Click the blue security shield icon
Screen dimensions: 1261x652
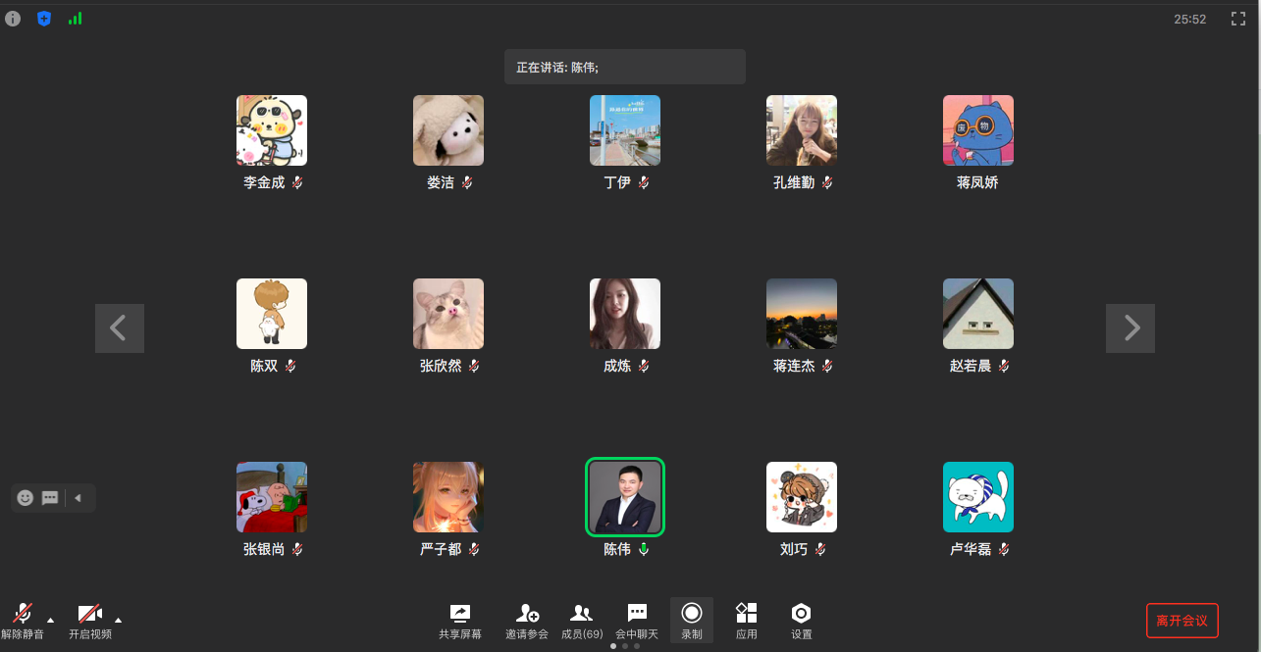click(44, 19)
